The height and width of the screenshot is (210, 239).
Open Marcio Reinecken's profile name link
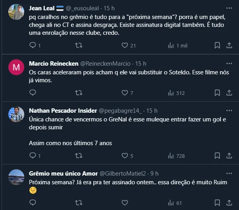[x=54, y=63]
